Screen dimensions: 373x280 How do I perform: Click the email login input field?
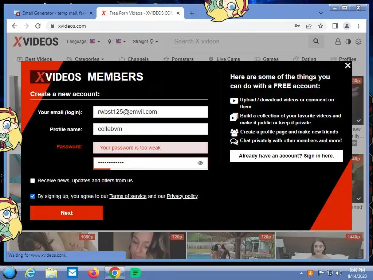(150, 112)
